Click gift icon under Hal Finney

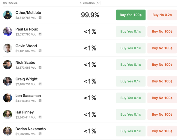(40, 117)
